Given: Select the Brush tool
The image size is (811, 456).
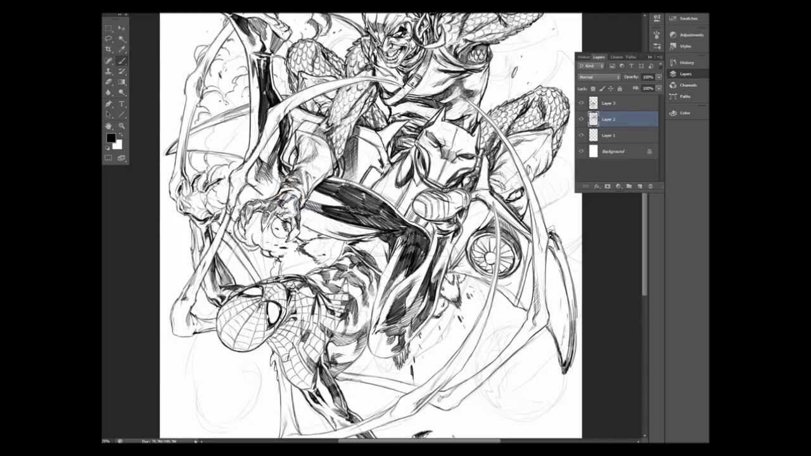Looking at the screenshot, I should click(121, 61).
